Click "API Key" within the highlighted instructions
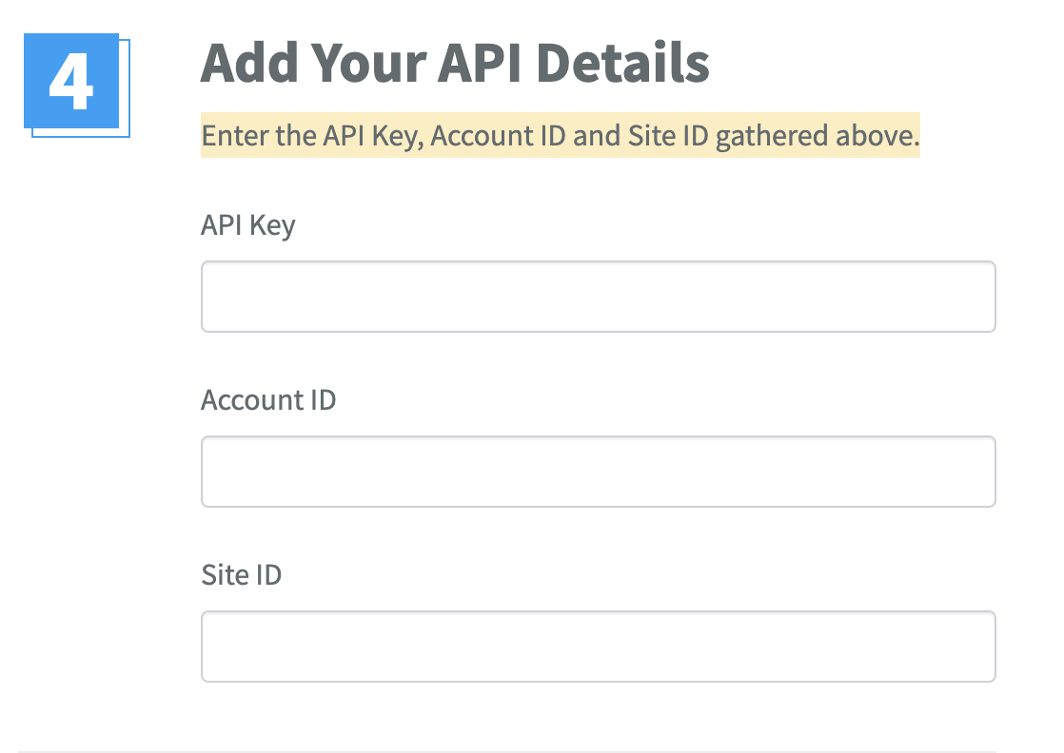 (371, 137)
